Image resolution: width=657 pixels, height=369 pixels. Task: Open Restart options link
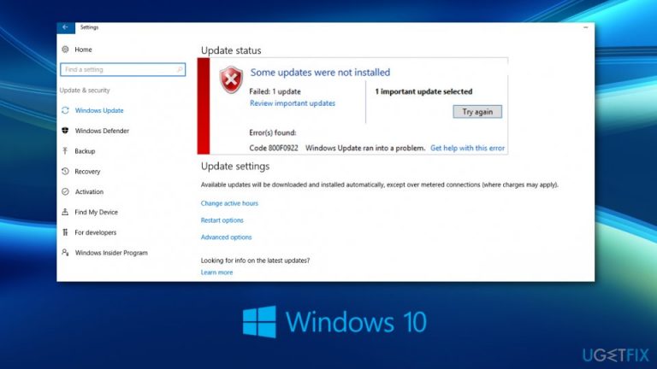pyautogui.click(x=222, y=220)
